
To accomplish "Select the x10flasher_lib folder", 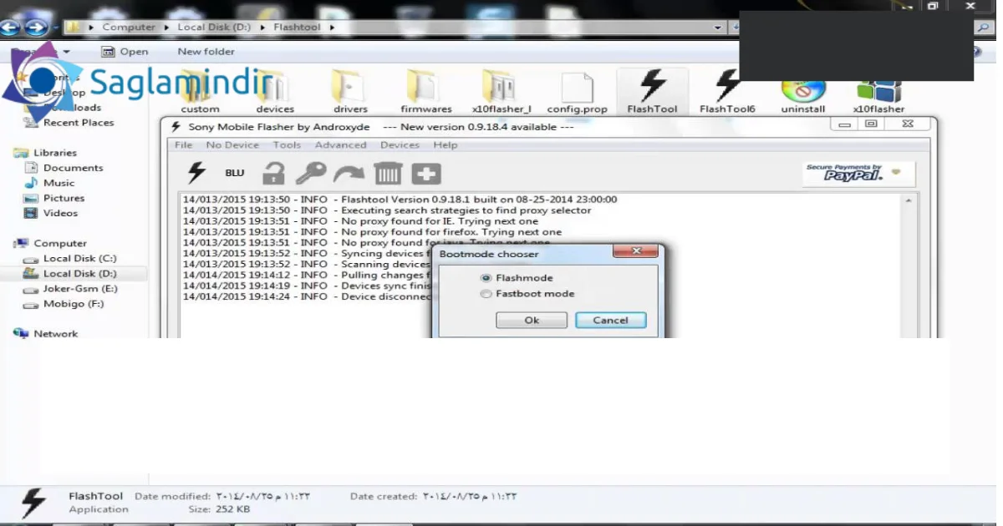I will [501, 92].
